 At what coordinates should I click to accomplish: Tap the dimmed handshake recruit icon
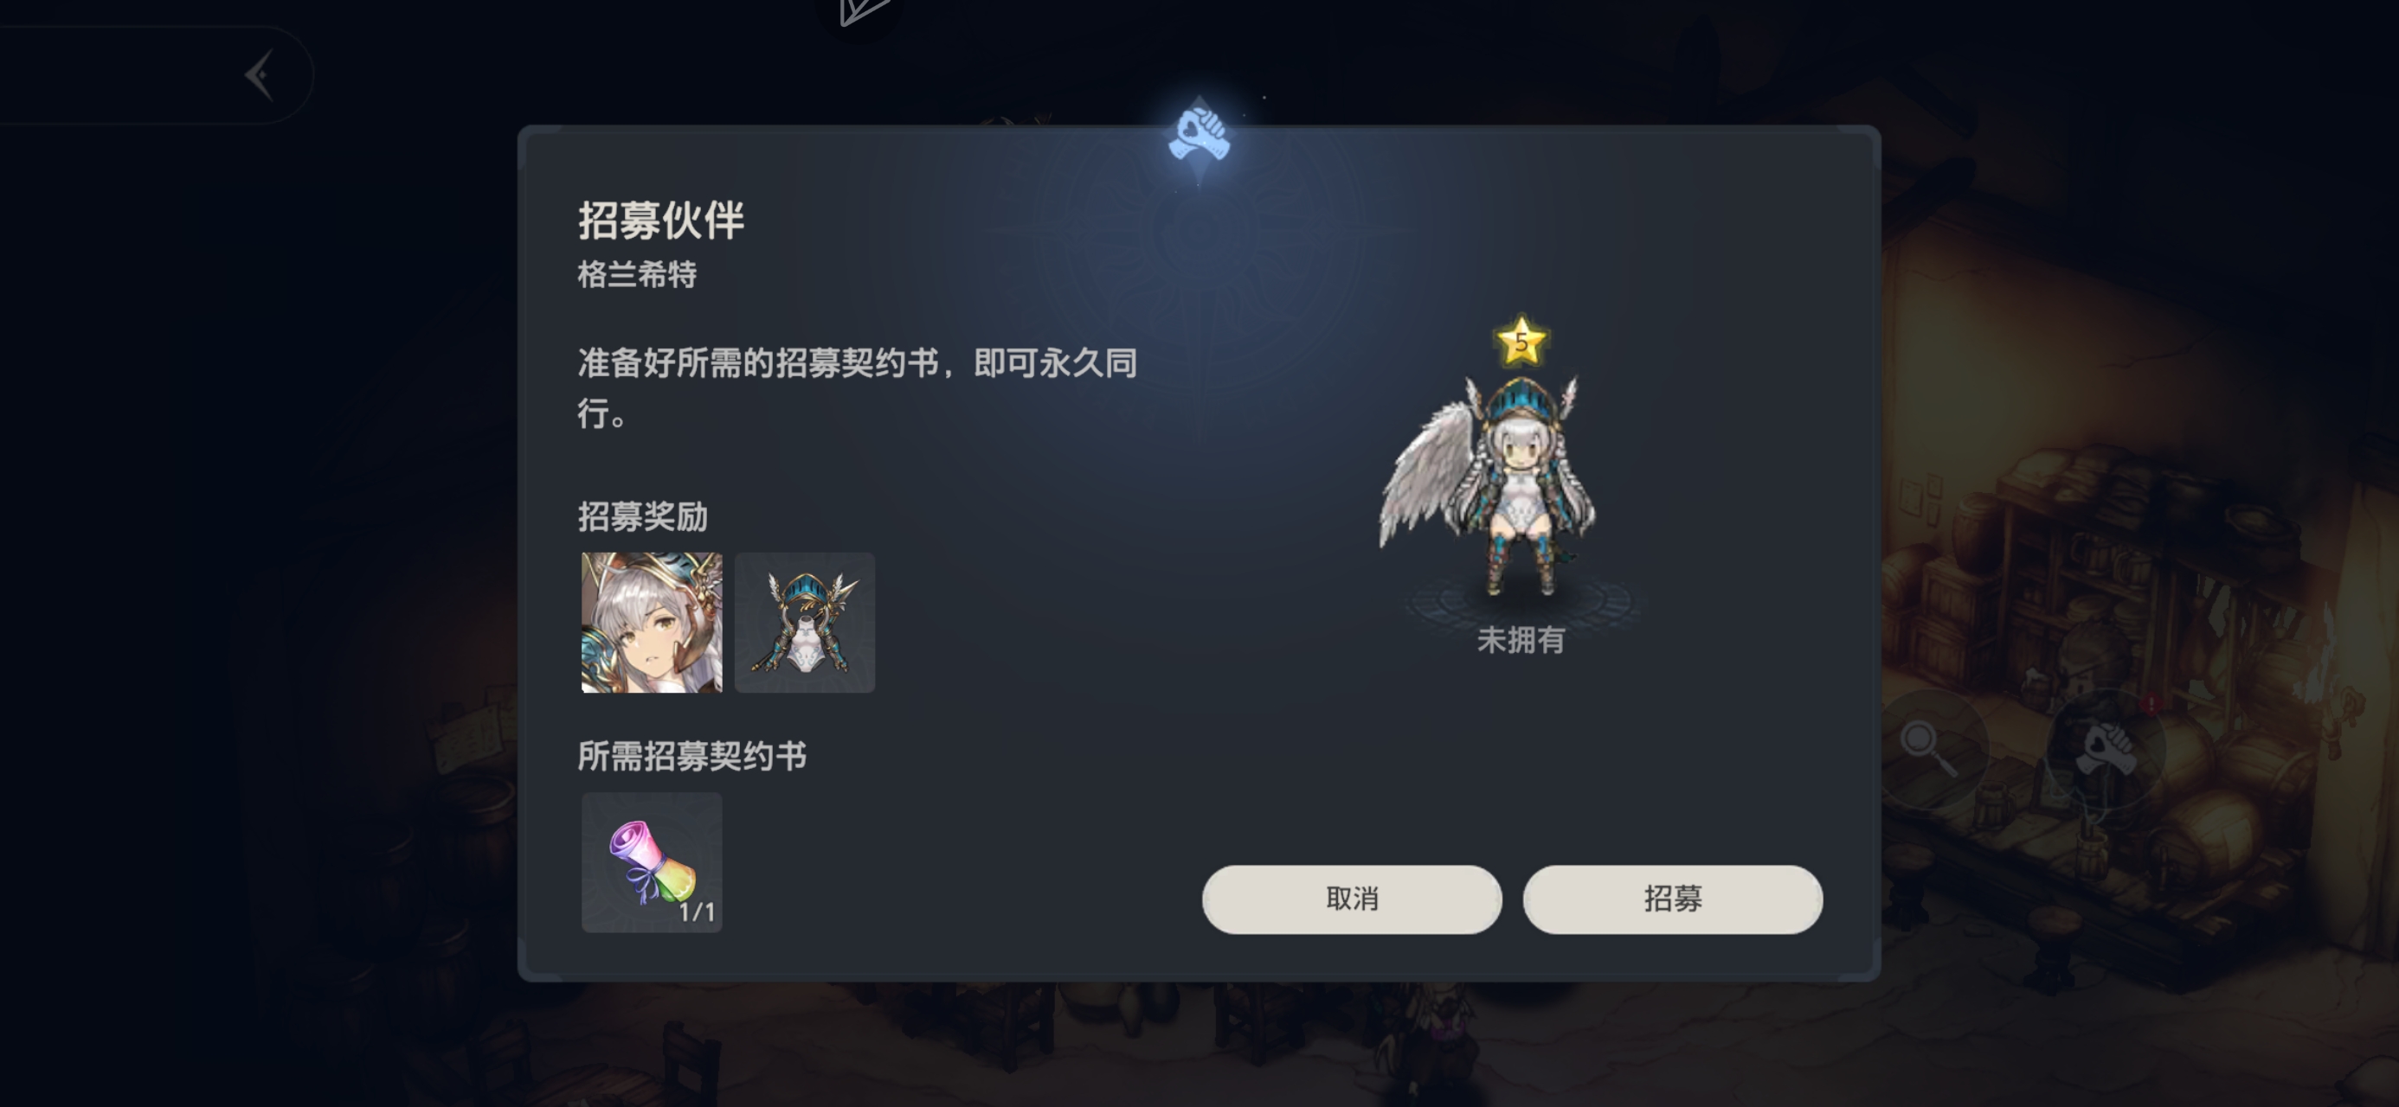click(x=2107, y=746)
